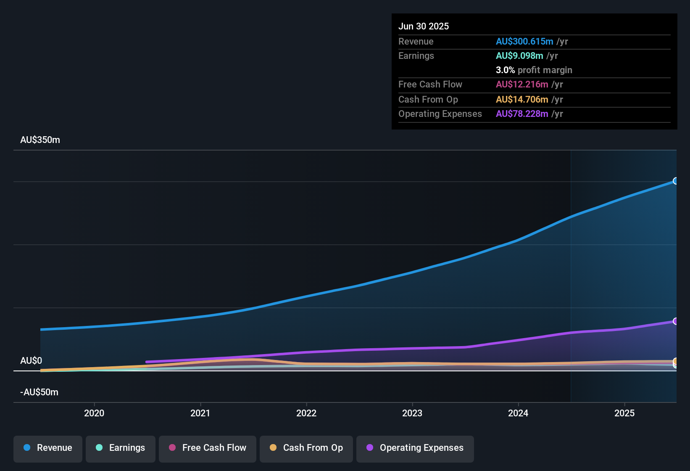Click the Cash From Op endpoint marker
The width and height of the screenshot is (690, 471).
[x=676, y=361]
